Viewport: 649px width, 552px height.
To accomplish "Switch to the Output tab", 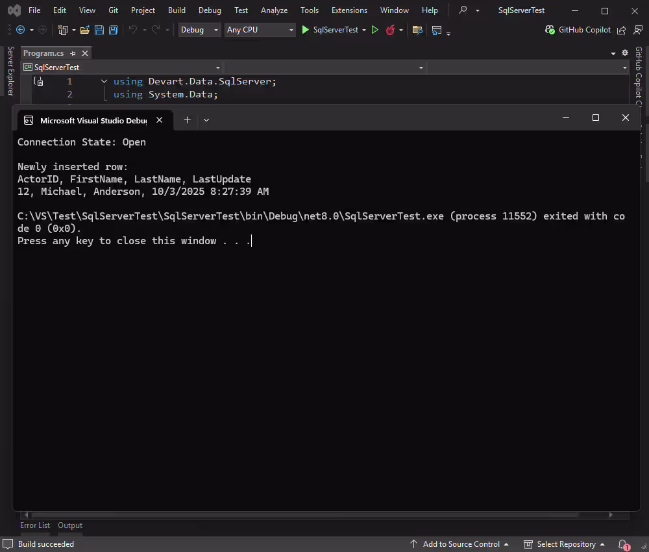I will (x=70, y=525).
